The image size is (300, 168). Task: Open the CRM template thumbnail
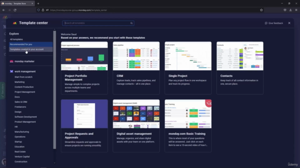(x=136, y=56)
